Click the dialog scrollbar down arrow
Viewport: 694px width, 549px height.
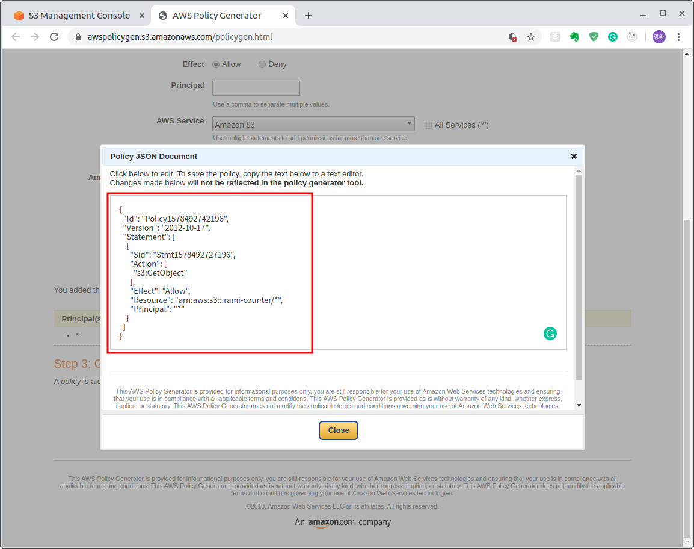[x=579, y=405]
